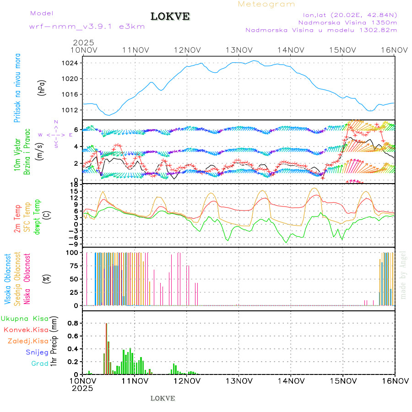Click the wrf-nmm_v3.9.1 e3km model name
Image resolution: width=412 pixels, height=412 pixels.
(87, 26)
